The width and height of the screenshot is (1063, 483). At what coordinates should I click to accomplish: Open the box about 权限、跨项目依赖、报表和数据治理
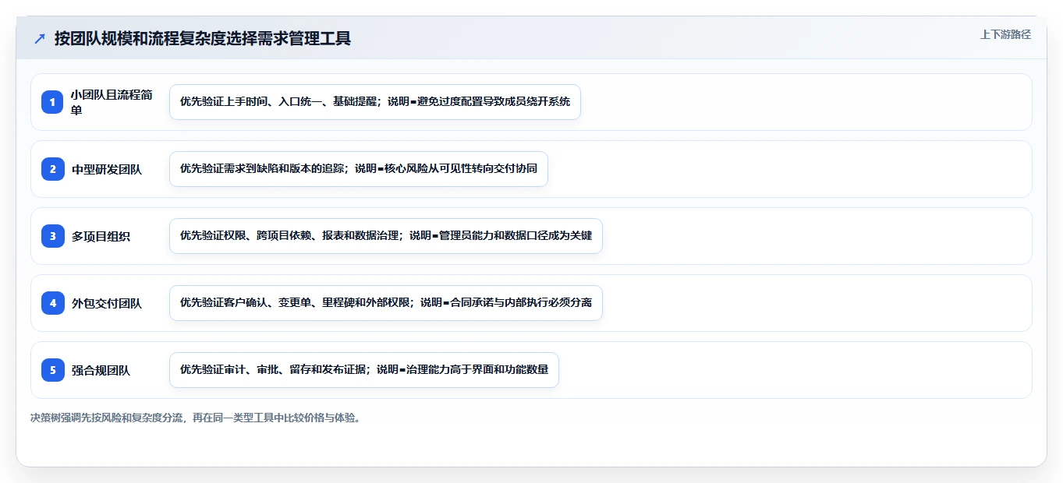point(386,236)
